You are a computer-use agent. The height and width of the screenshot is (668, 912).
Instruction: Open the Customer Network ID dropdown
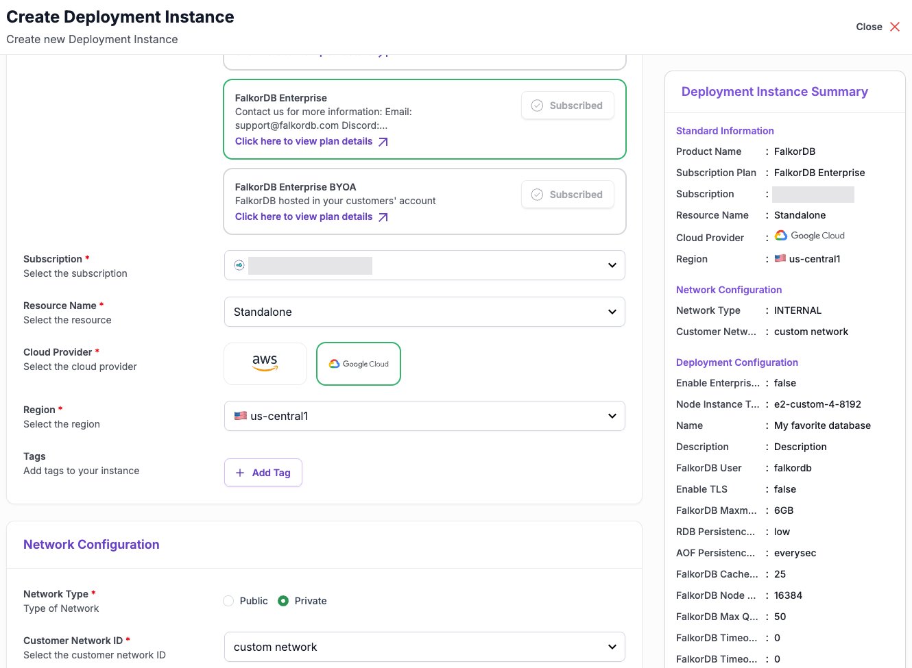[x=424, y=647]
